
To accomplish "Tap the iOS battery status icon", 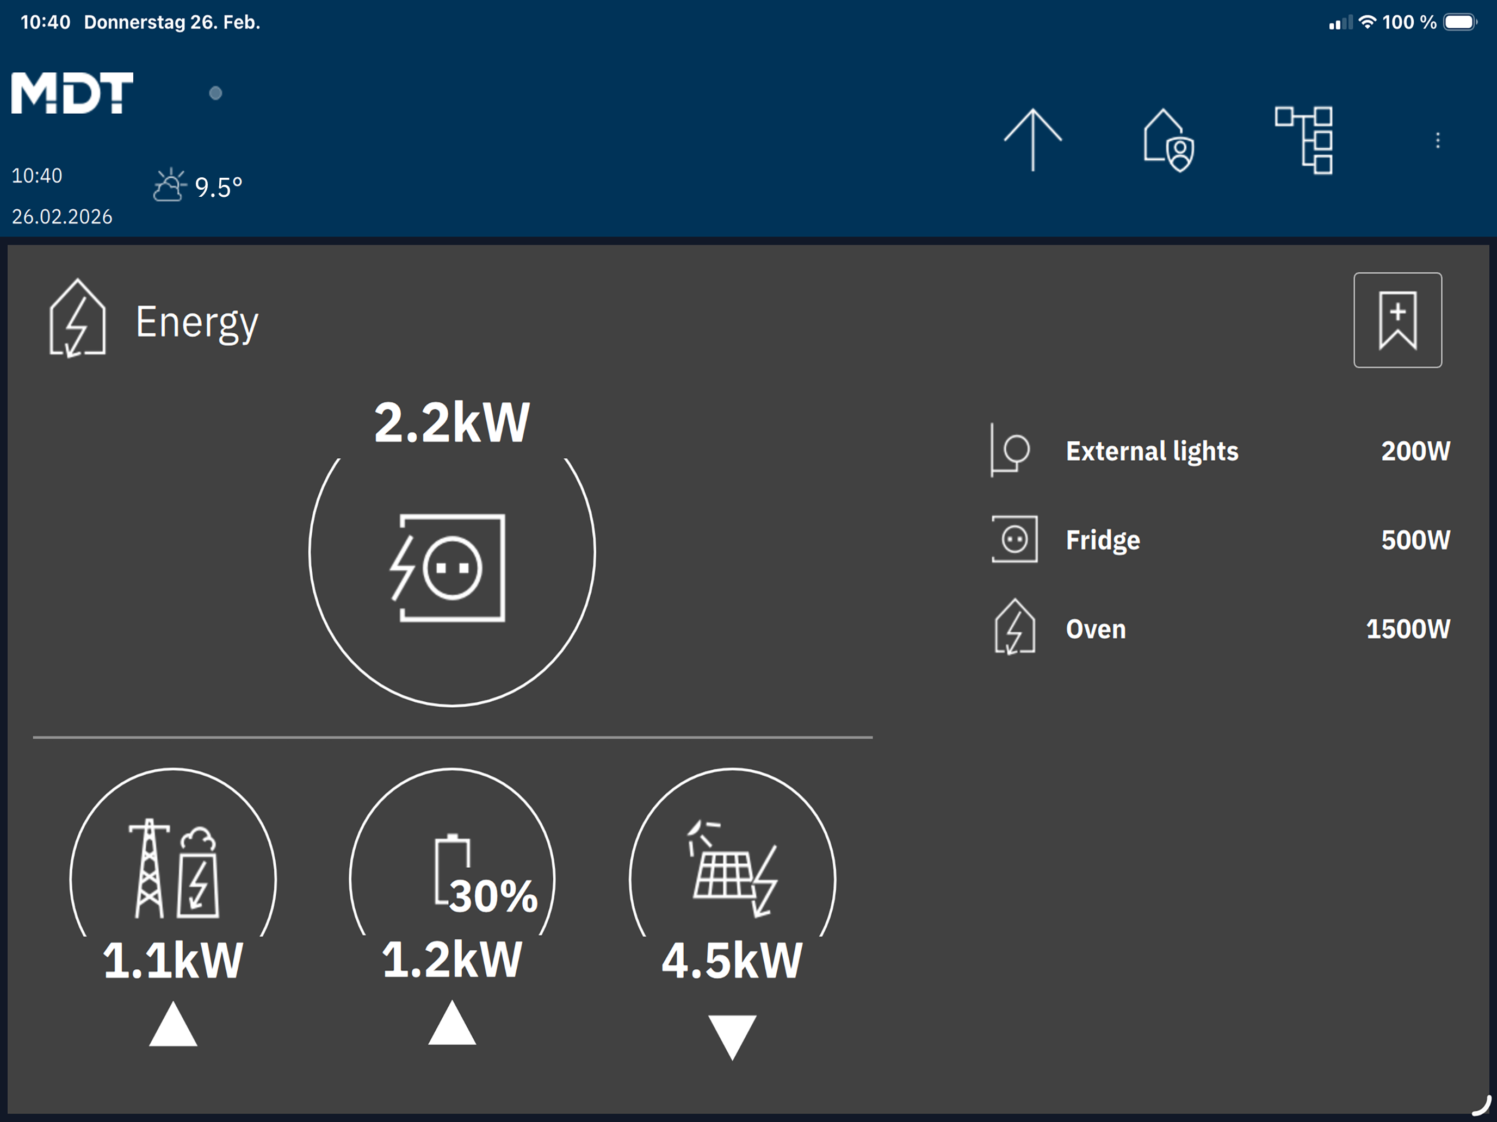I will [x=1461, y=22].
